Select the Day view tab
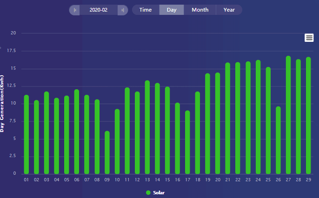Image resolution: width=319 pixels, height=198 pixels. point(172,10)
